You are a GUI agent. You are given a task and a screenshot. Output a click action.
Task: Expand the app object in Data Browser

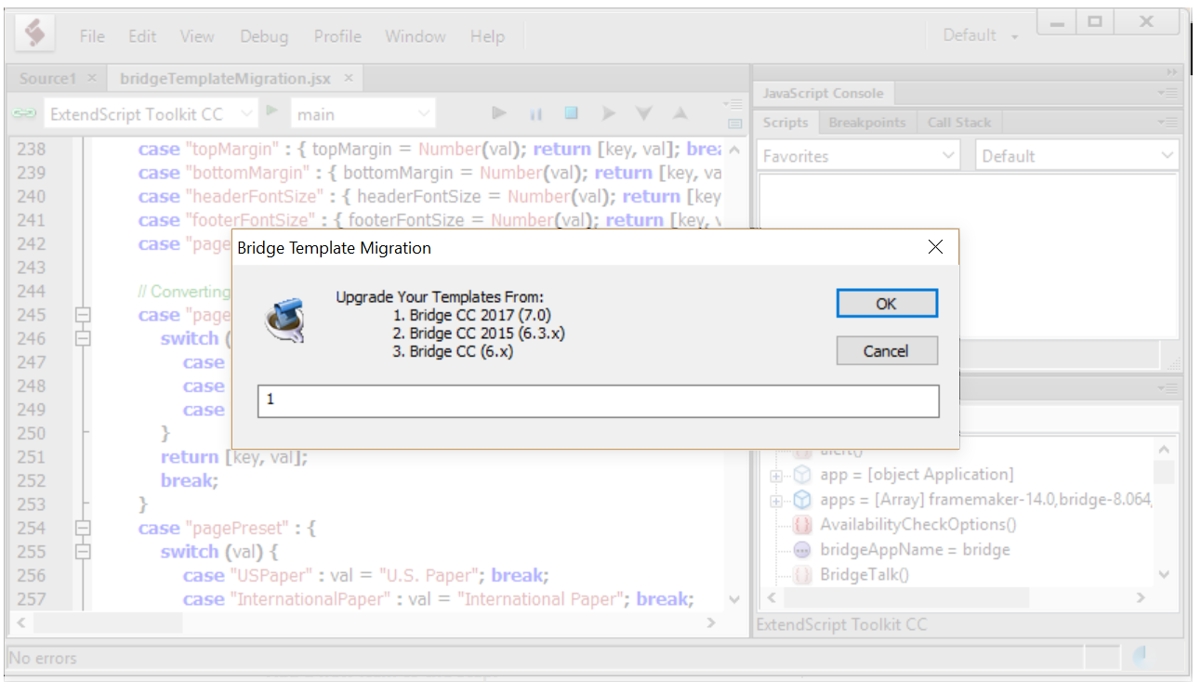click(776, 475)
